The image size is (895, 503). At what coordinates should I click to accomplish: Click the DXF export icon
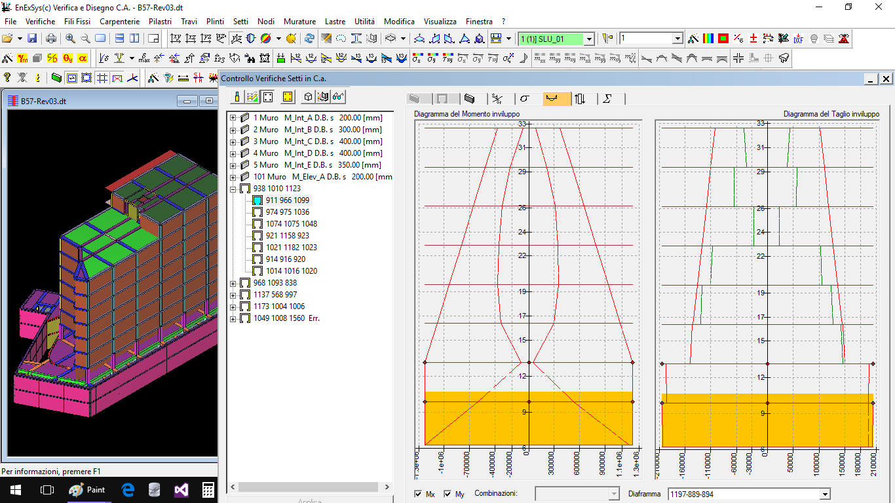point(798,39)
